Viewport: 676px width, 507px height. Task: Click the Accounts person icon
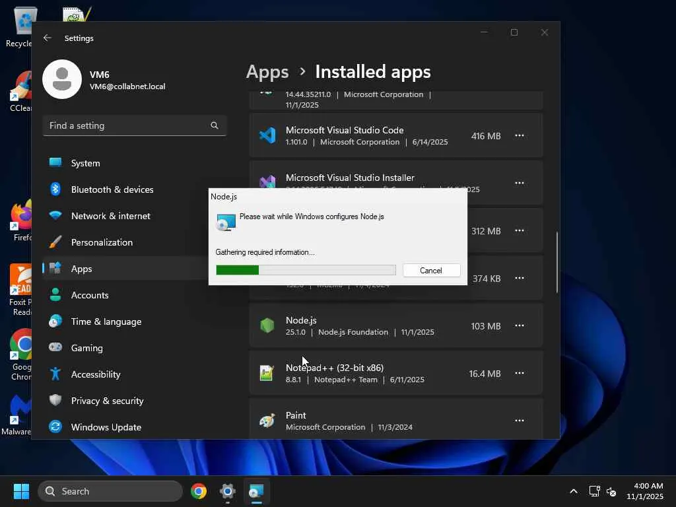55,295
